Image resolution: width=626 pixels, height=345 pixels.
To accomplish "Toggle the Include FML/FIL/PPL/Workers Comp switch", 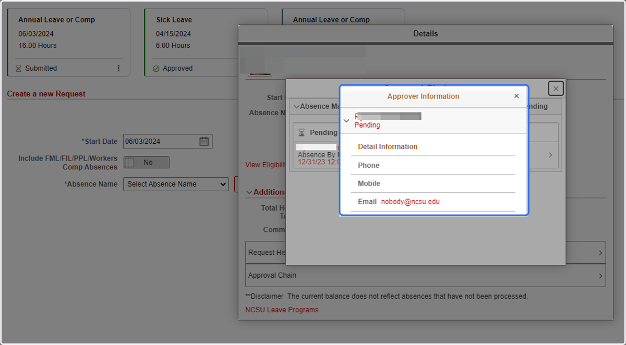I will [147, 163].
